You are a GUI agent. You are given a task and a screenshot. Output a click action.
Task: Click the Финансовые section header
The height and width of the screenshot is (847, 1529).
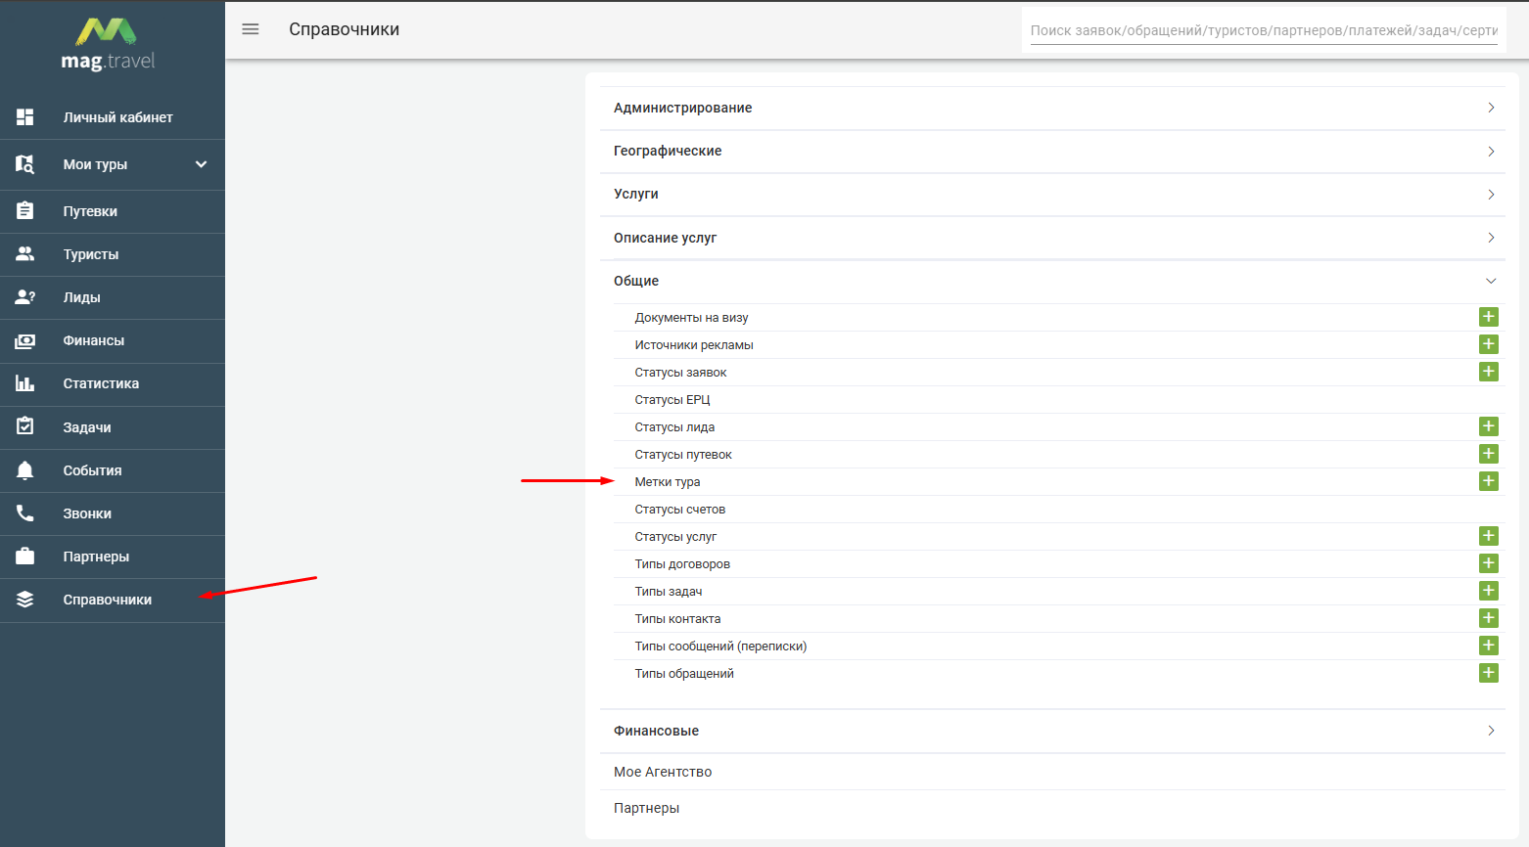click(1052, 731)
